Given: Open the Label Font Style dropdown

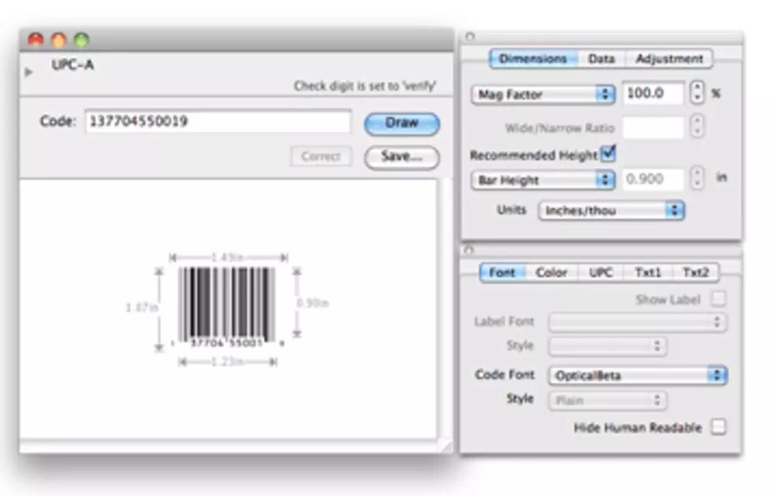Looking at the screenshot, I should [608, 346].
